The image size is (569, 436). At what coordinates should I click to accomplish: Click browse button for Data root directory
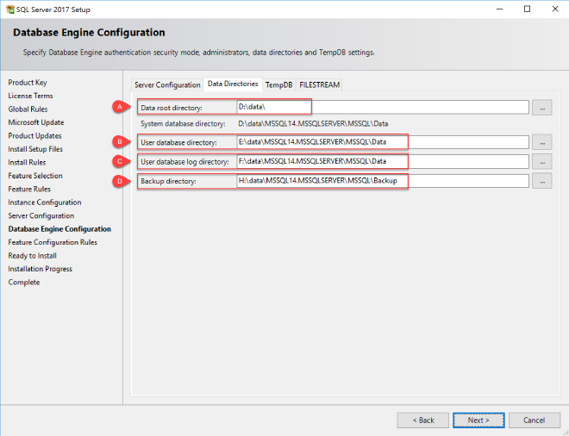541,108
